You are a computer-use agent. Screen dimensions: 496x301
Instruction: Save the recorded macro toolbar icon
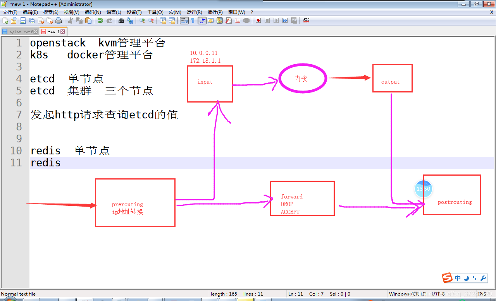coord(294,21)
